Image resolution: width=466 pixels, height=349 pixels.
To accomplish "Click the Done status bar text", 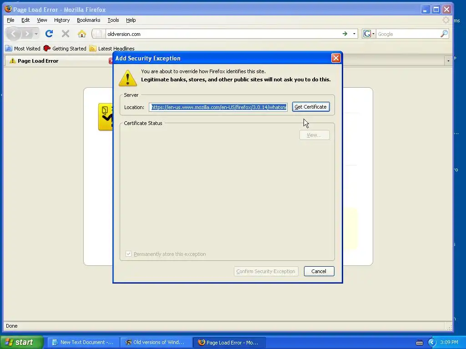I will tap(11, 326).
